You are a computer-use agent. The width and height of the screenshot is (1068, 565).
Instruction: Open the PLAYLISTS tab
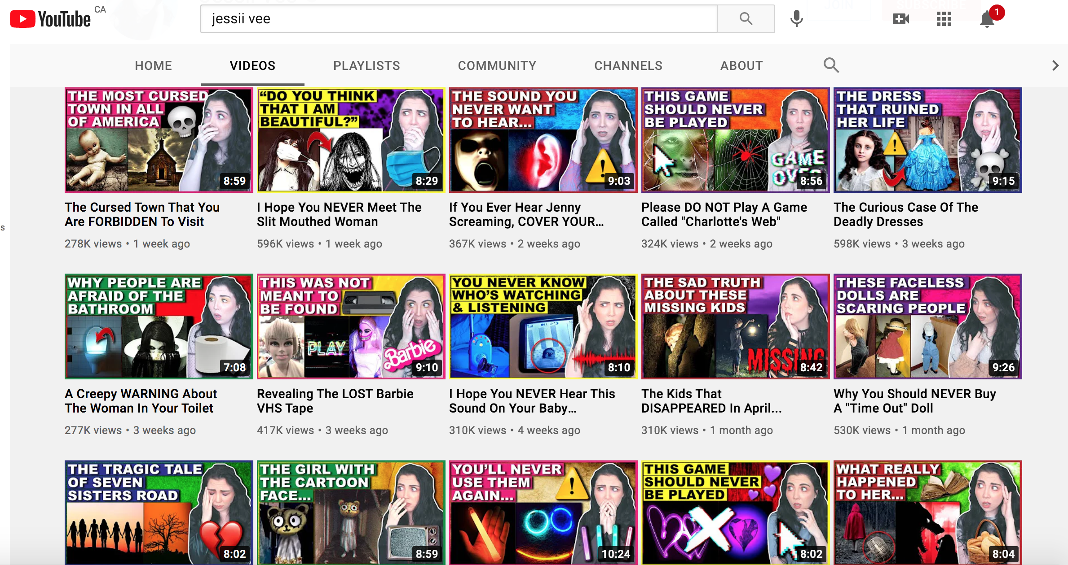(366, 65)
